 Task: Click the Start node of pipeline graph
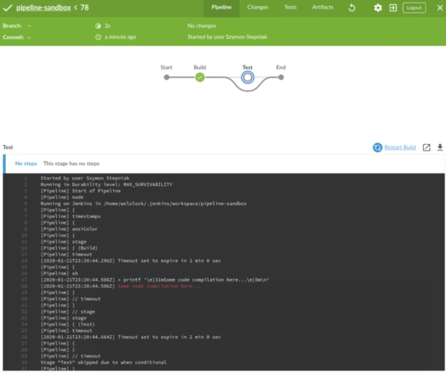tap(166, 77)
